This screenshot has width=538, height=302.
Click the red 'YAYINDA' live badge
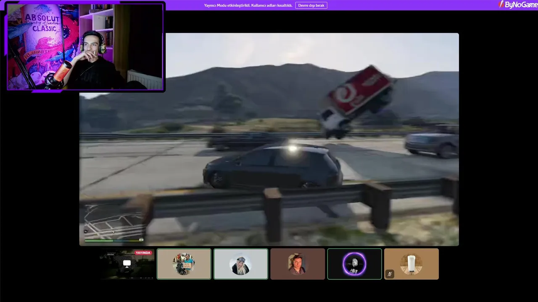tap(143, 253)
